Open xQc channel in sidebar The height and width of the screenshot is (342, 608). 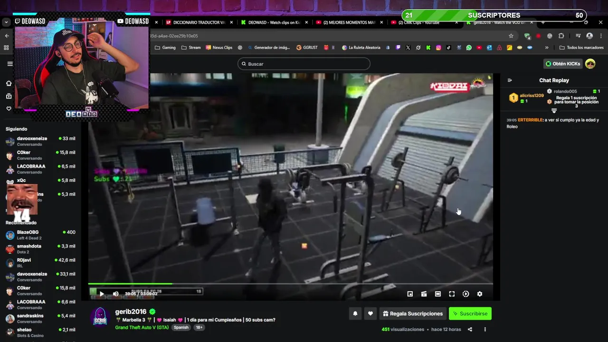point(40,180)
